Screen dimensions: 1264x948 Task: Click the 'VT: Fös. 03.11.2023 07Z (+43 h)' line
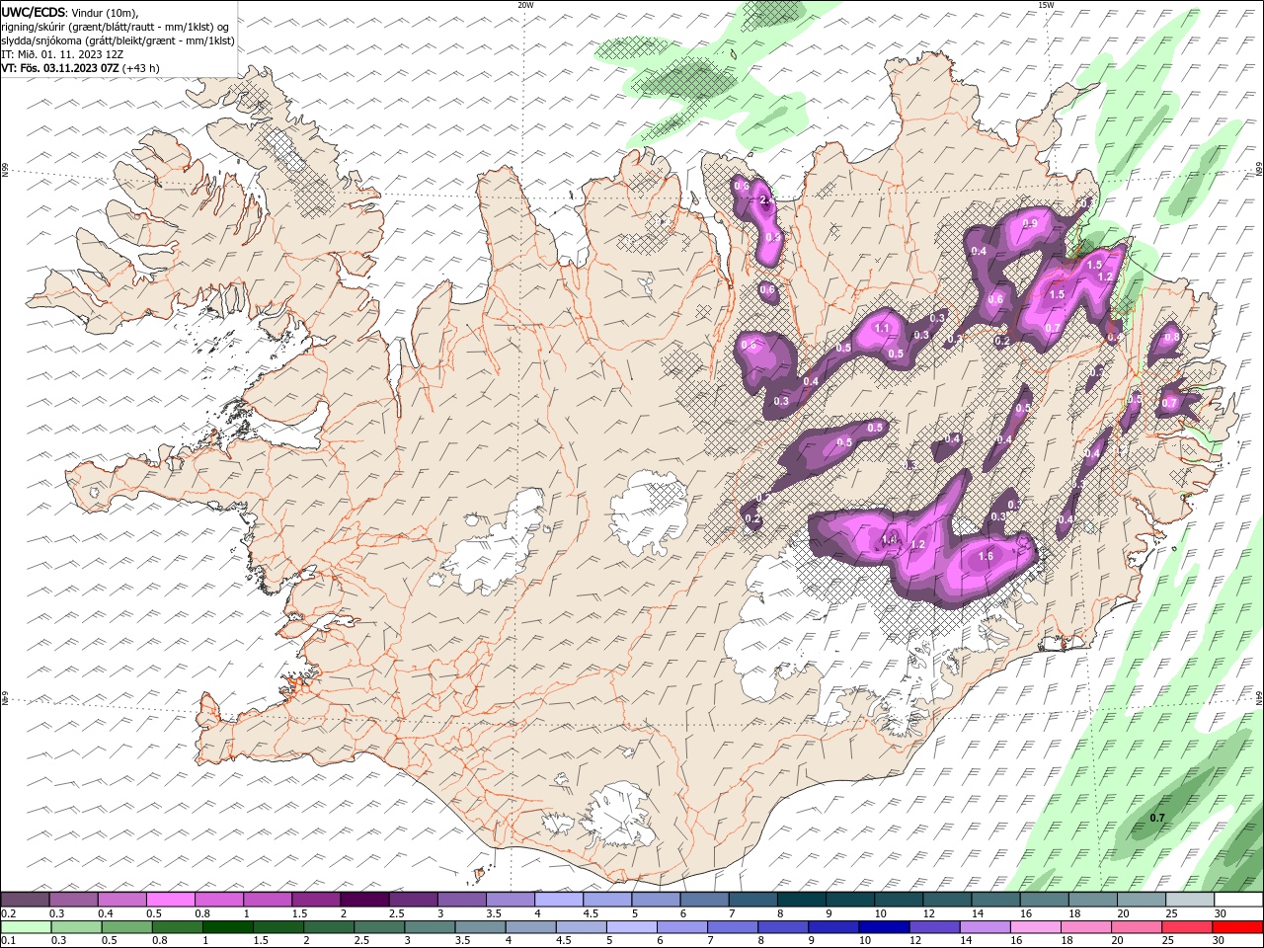click(x=81, y=68)
